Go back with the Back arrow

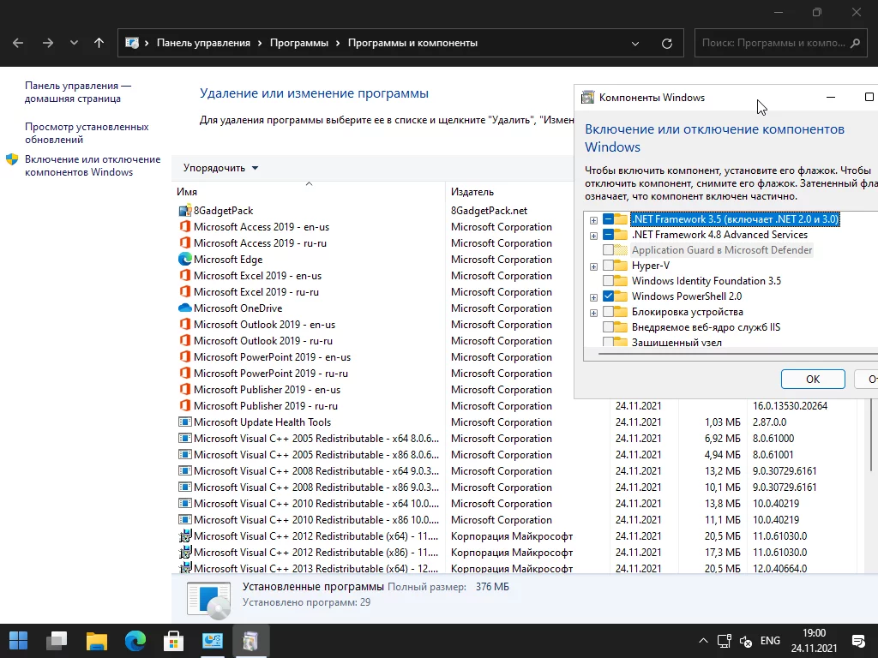pyautogui.click(x=18, y=43)
